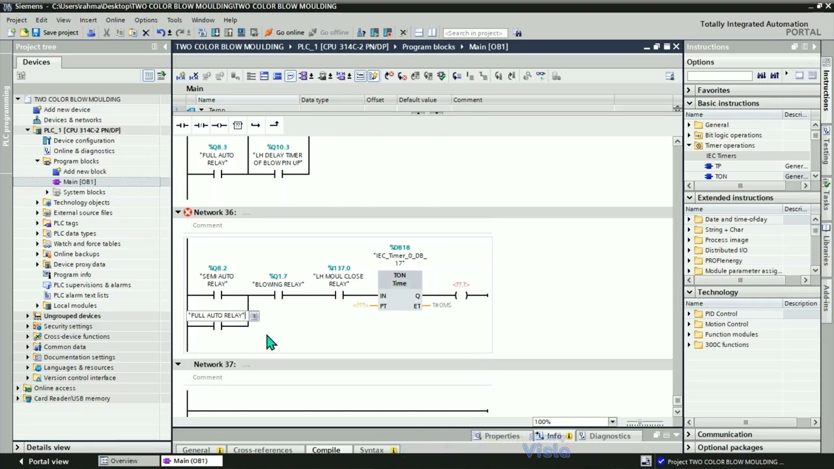Screen dimensions: 834x469
Task: Click the split editor horizontally icon
Action: 419,33
